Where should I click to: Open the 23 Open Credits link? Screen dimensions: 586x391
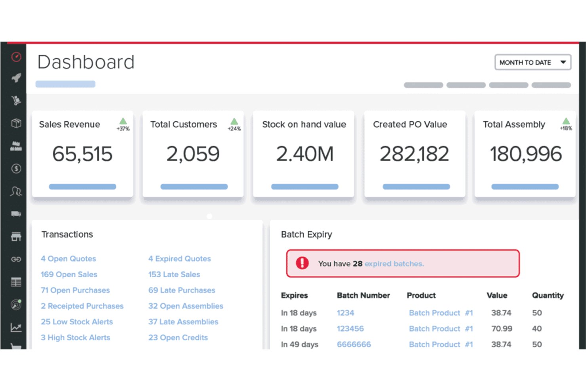click(x=178, y=338)
